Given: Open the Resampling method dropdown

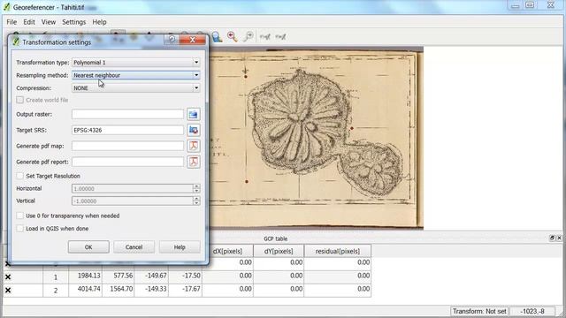Looking at the screenshot, I should (x=136, y=75).
